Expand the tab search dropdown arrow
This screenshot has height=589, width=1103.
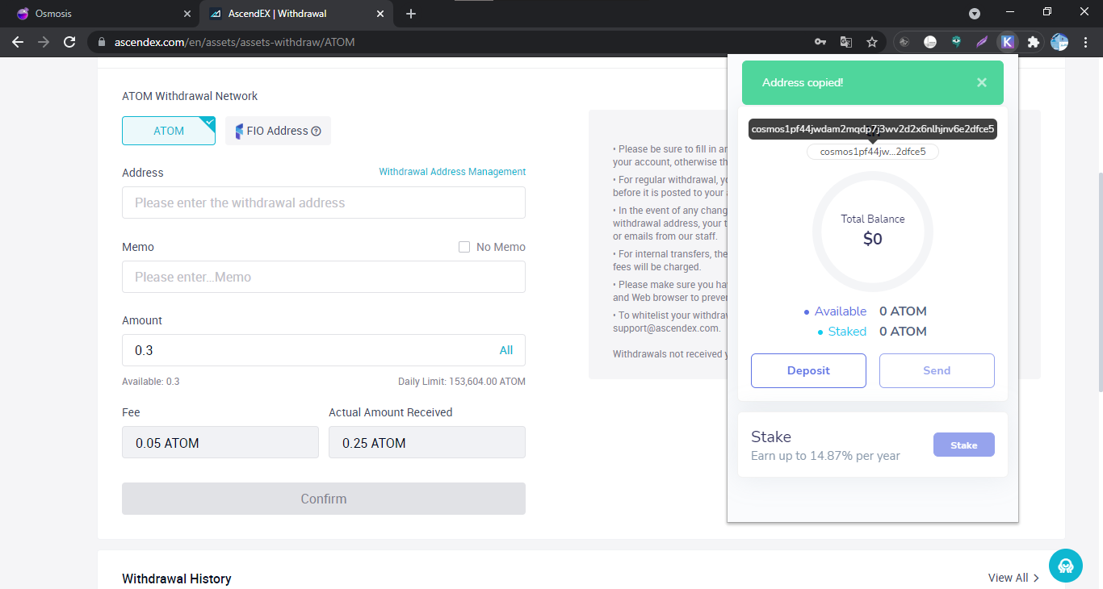(975, 14)
